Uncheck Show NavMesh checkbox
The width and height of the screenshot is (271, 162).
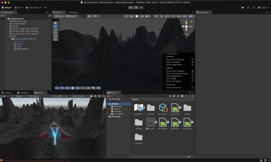(x=192, y=62)
